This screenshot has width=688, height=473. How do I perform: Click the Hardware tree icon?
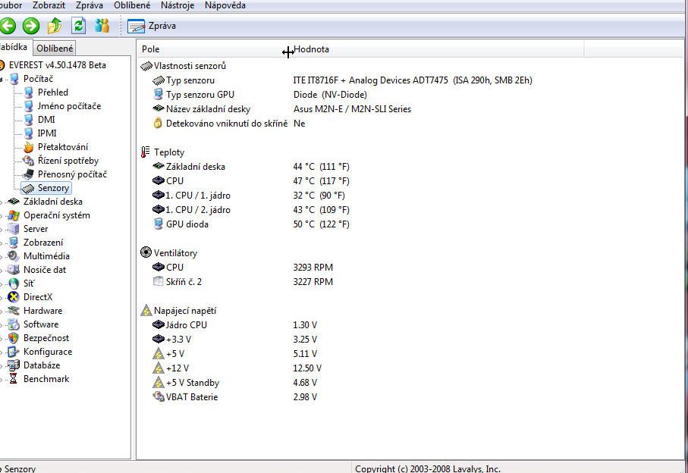14,310
